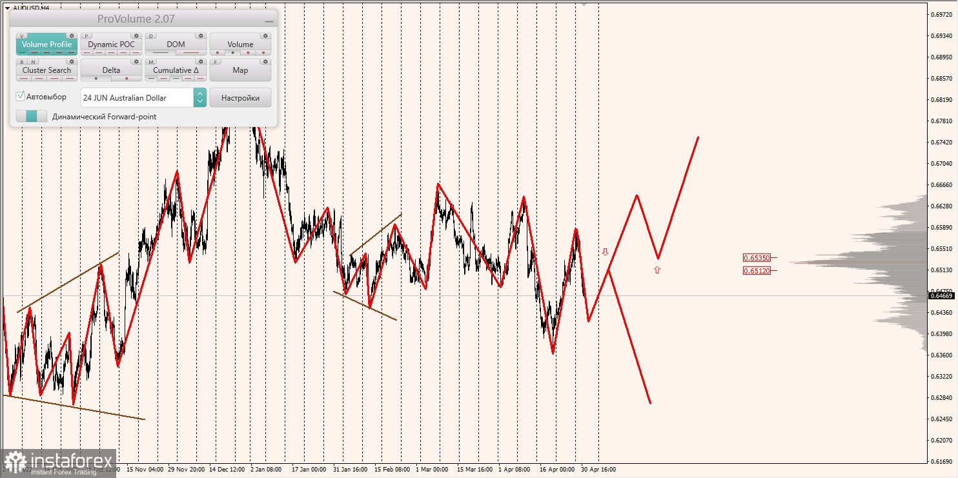Click the current price marker on scale
This screenshot has width=958, height=478.
coord(941,295)
